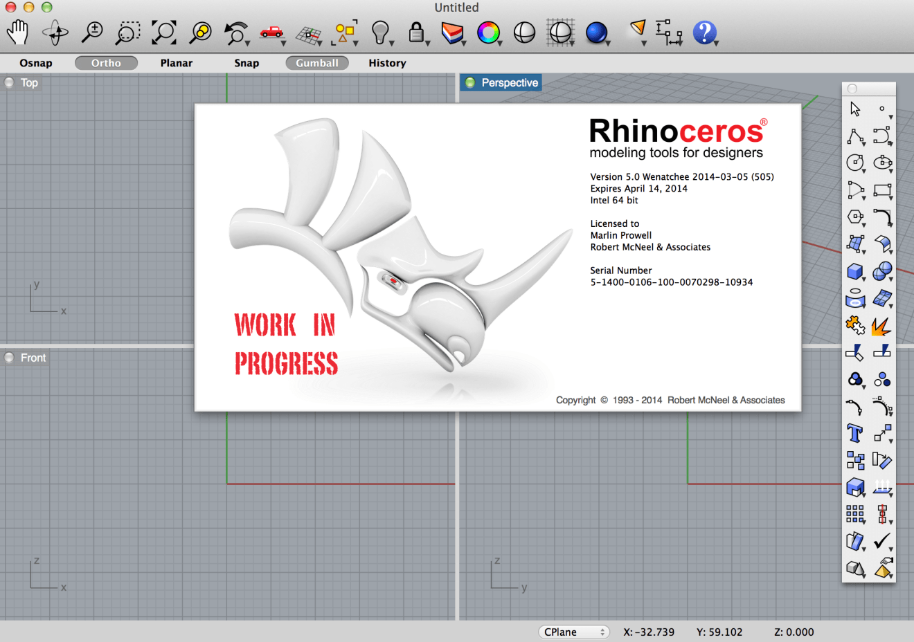This screenshot has height=642, width=914.
Task: Create a Box with the blue cube tool
Action: 856,271
